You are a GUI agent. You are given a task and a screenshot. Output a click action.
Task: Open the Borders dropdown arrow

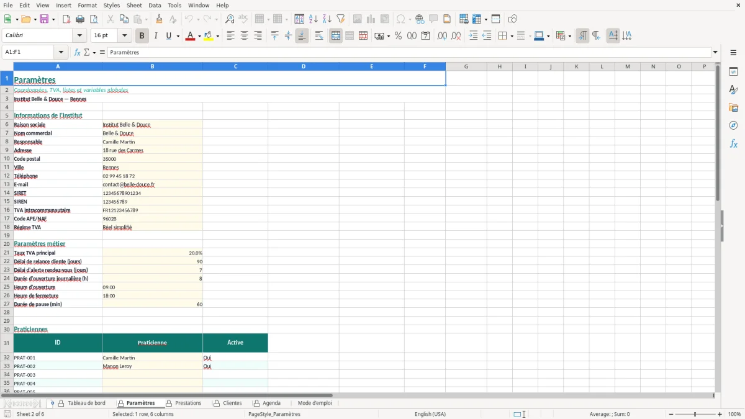coord(511,36)
